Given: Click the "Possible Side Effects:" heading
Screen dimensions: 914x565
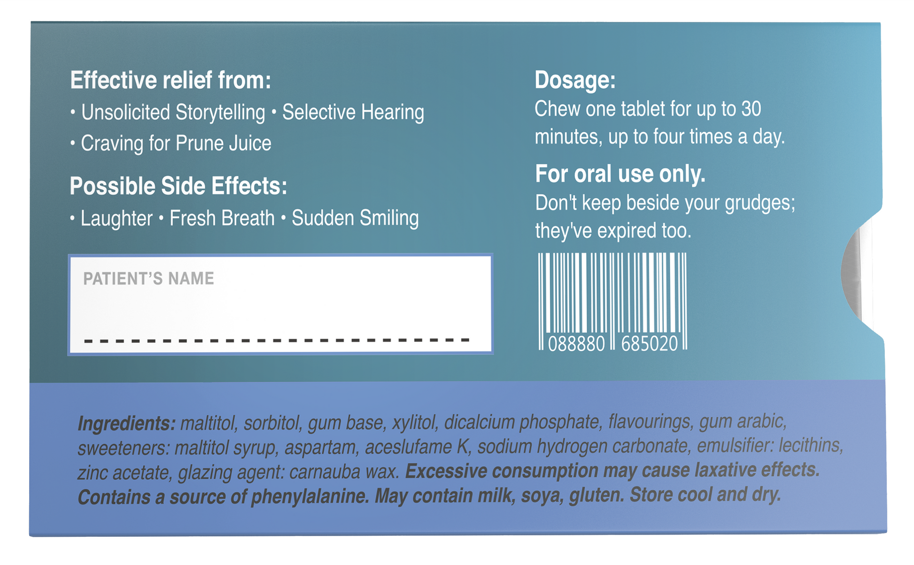Looking at the screenshot, I should coord(178,186).
